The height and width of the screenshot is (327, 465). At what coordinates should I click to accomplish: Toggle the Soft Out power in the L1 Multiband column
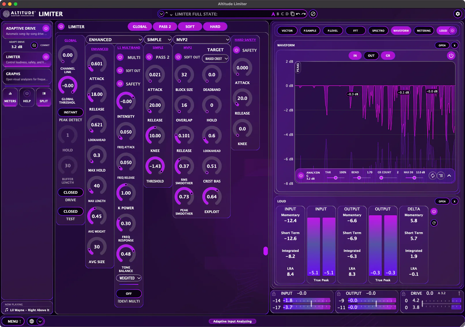coord(120,71)
